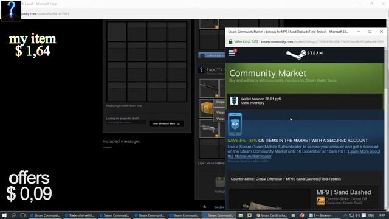Viewport: 389px width, 219px height.
Task: Click LapoT's question-mark avatar in trade window
Action: pos(201,70)
